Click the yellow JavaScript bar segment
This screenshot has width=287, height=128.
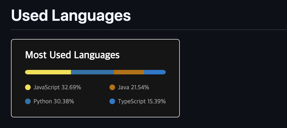click(x=48, y=72)
